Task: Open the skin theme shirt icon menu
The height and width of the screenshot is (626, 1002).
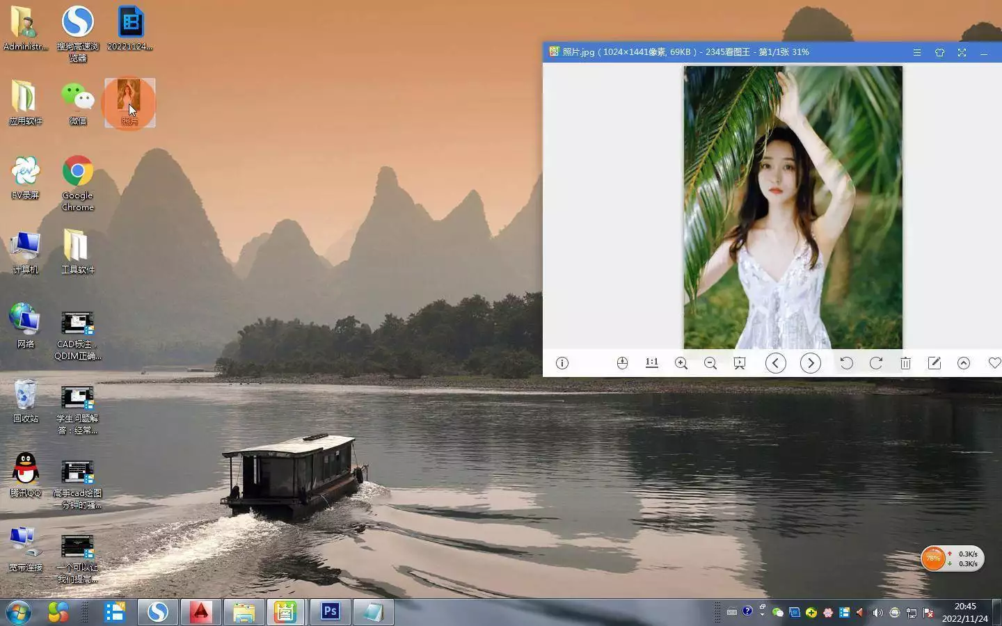Action: tap(939, 52)
